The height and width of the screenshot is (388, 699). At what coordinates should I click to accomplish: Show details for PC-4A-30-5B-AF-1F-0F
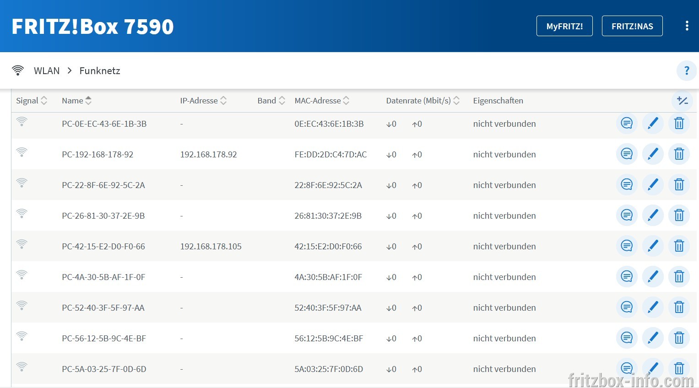click(627, 277)
